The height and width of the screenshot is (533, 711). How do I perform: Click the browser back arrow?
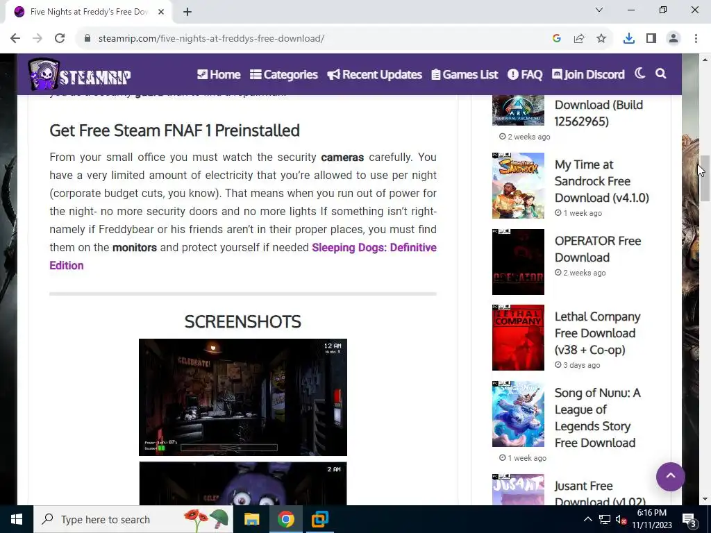15,39
